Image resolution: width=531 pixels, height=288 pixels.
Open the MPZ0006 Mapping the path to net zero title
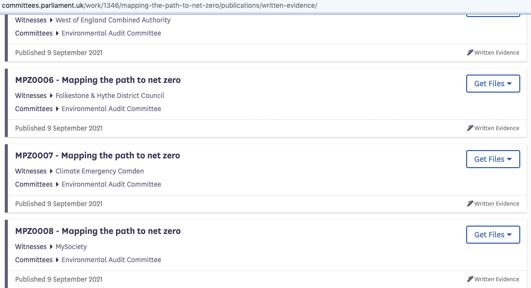(98, 80)
